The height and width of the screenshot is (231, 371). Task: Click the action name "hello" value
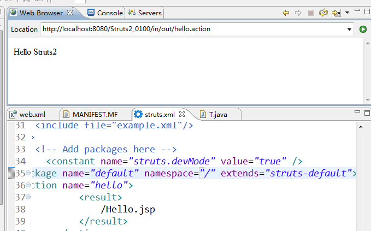coord(109,185)
